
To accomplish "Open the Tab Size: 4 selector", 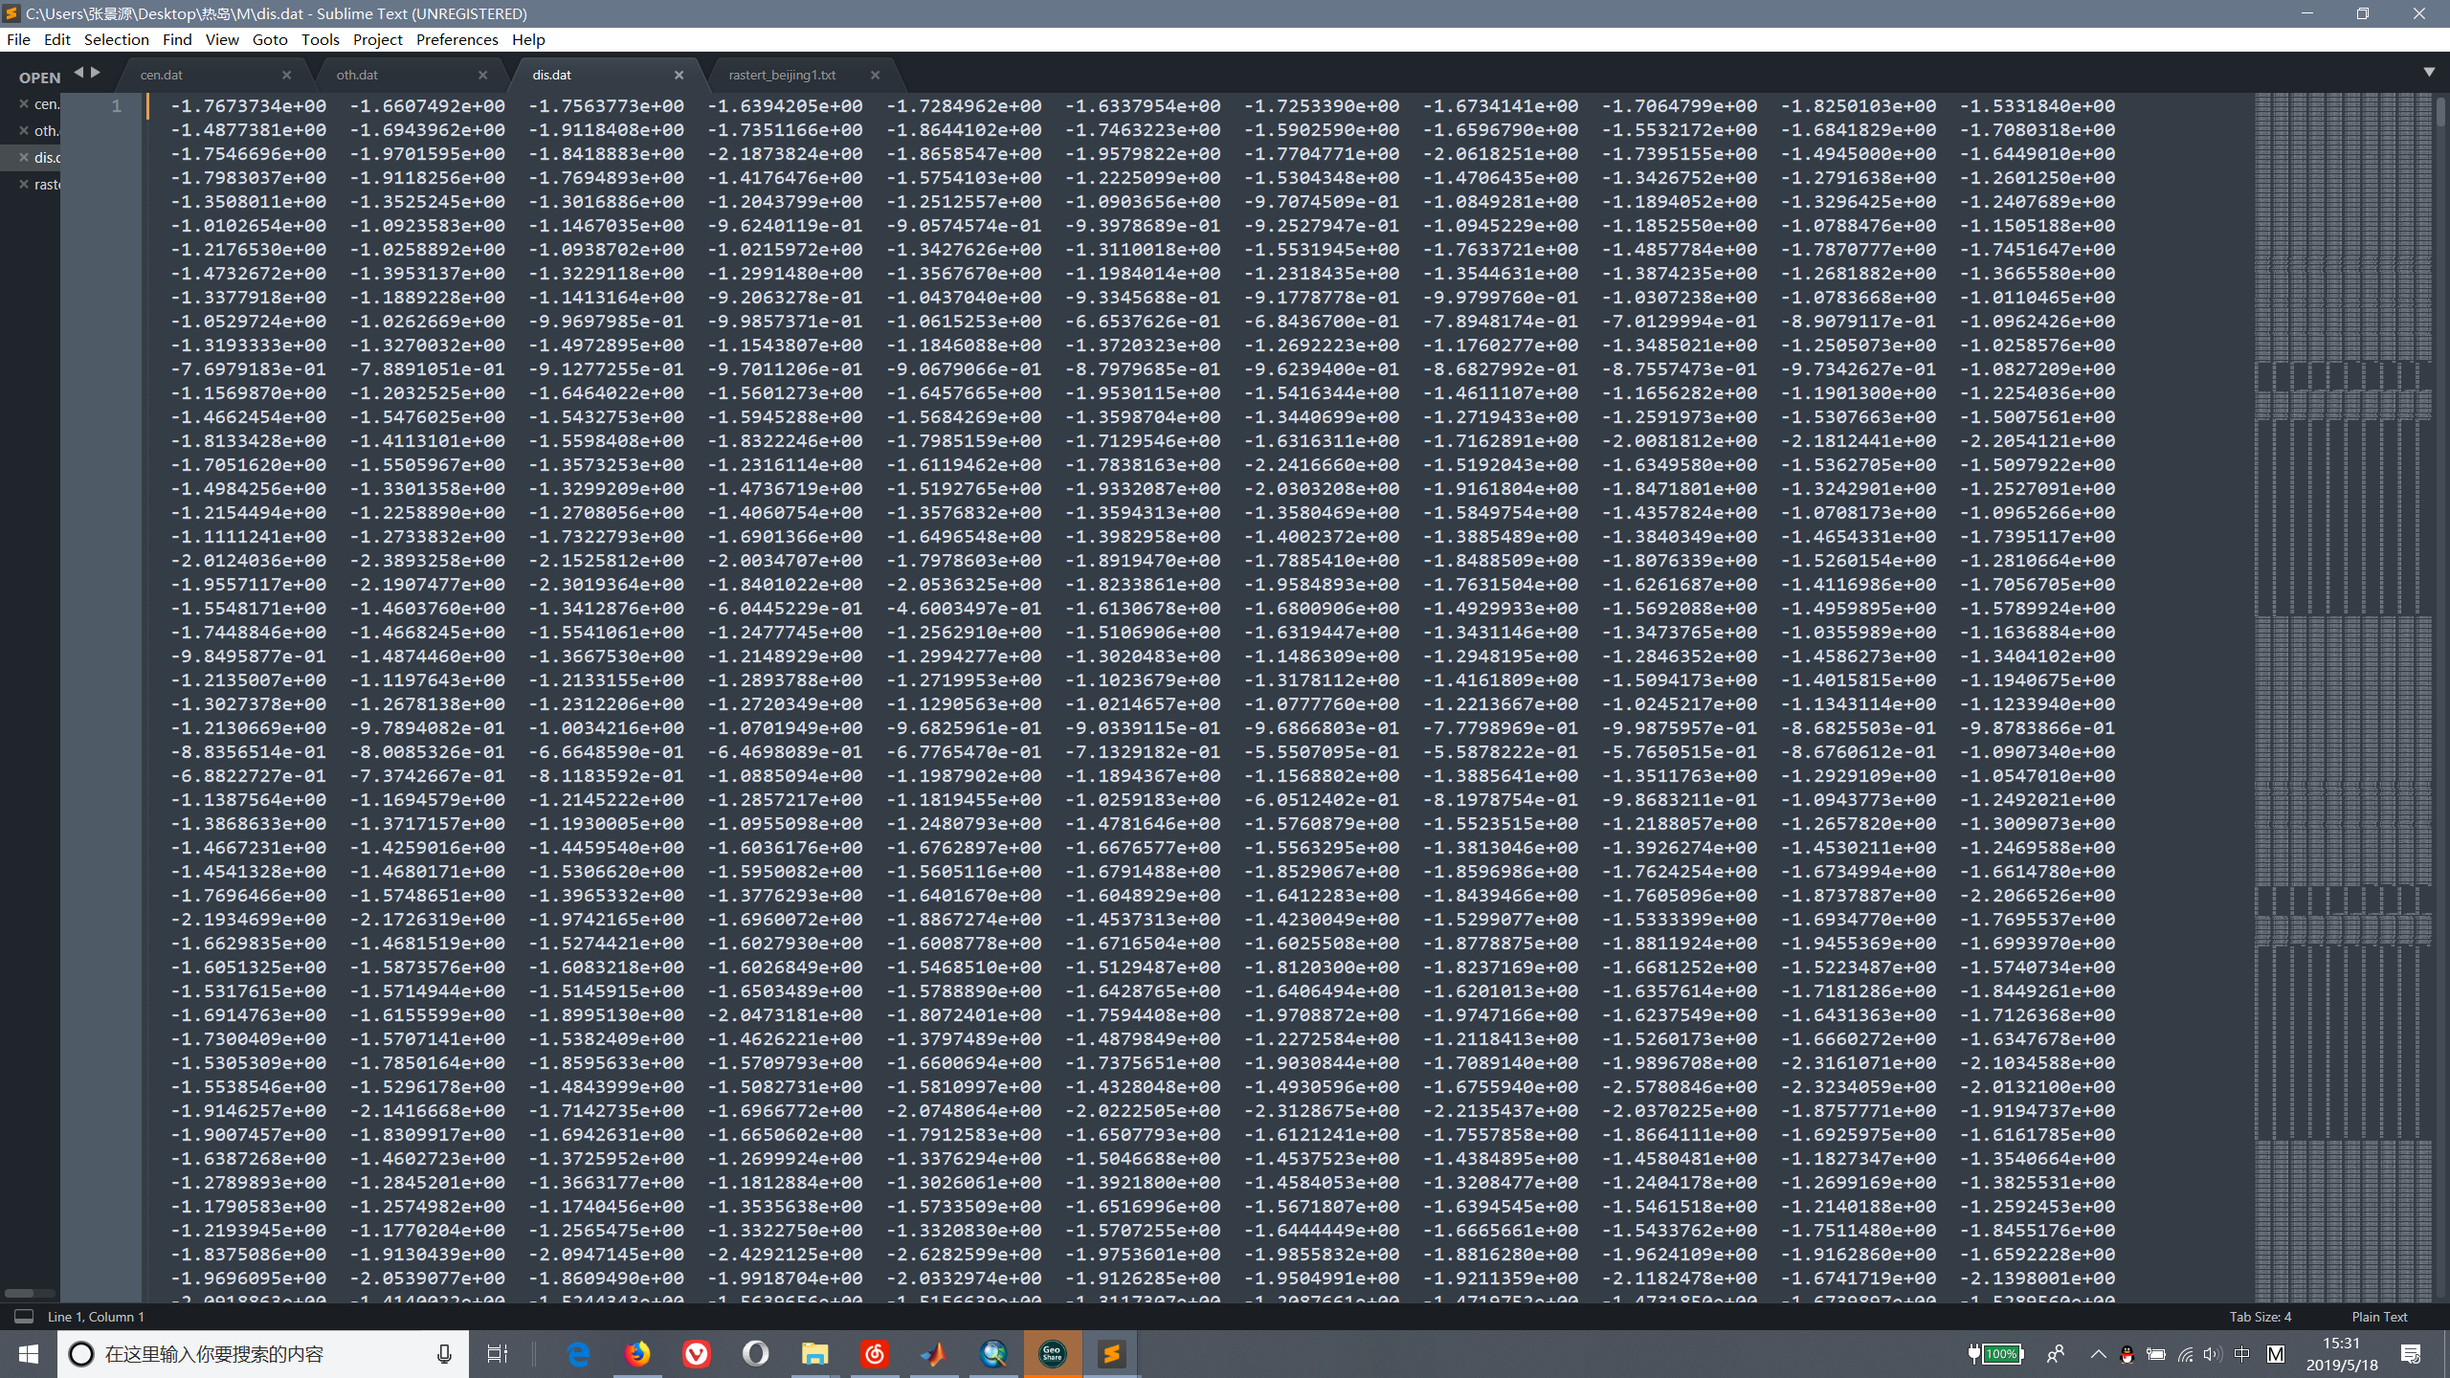I will click(x=2260, y=1317).
